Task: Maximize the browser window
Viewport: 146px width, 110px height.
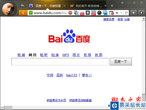Action: (x=134, y=3)
